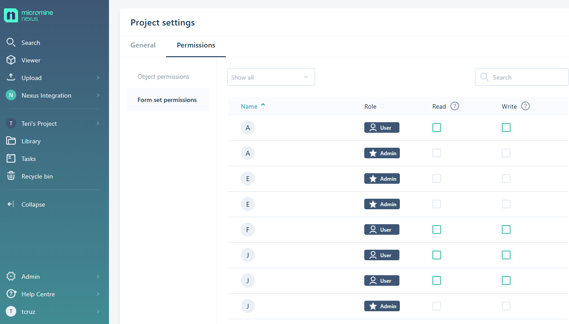Check Read box for first User J
Viewport: 569px width, 324px height.
(x=437, y=255)
